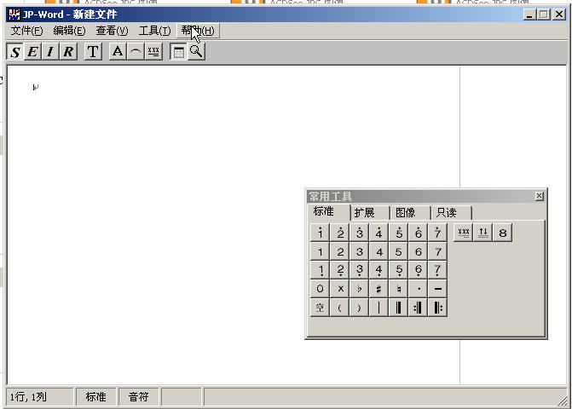Image resolution: width=572 pixels, height=409 pixels.
Task: Insert the sharp accidental symbol
Action: click(x=379, y=289)
